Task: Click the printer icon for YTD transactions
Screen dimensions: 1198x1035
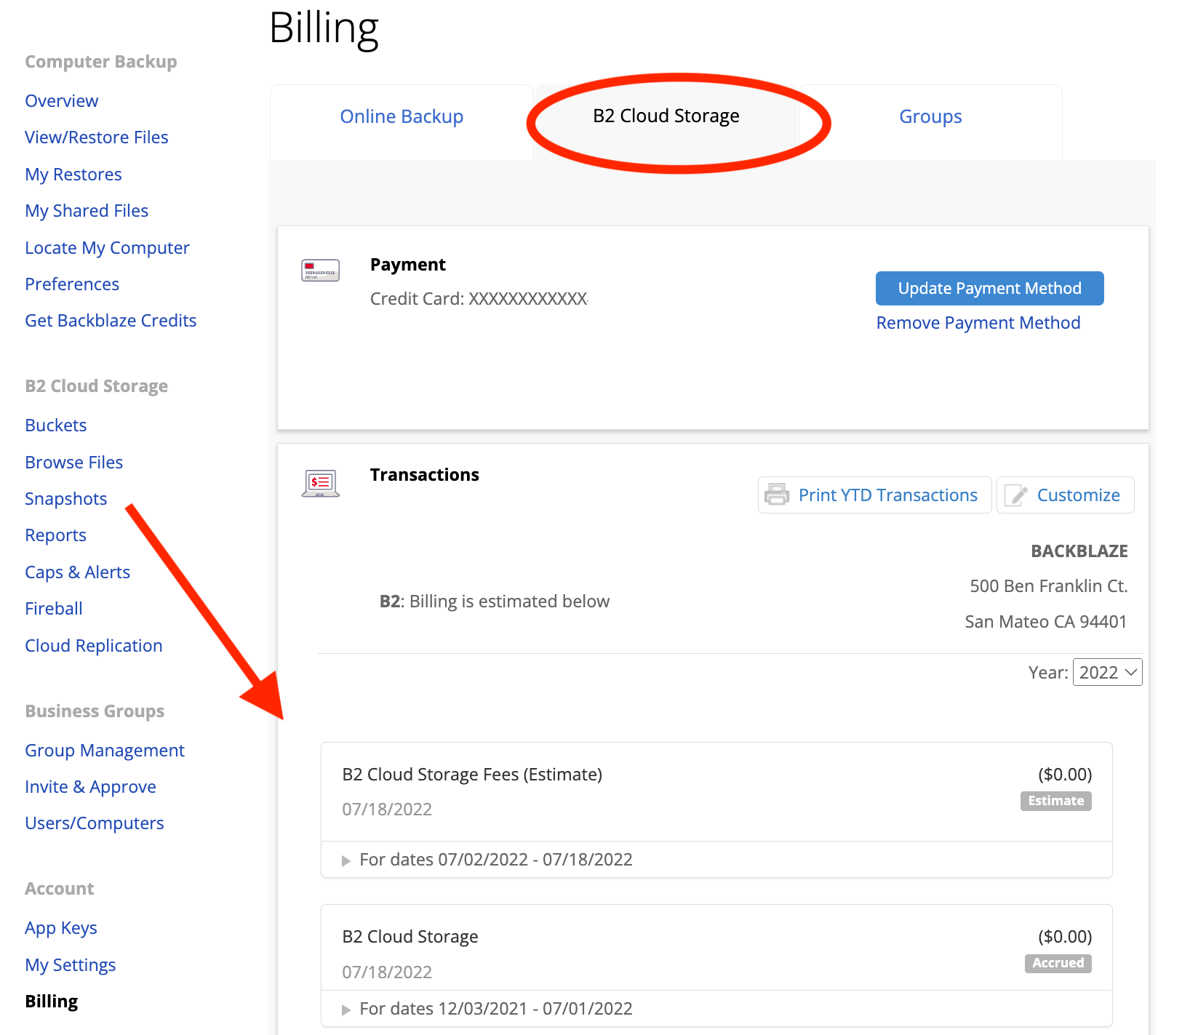Action: [777, 495]
